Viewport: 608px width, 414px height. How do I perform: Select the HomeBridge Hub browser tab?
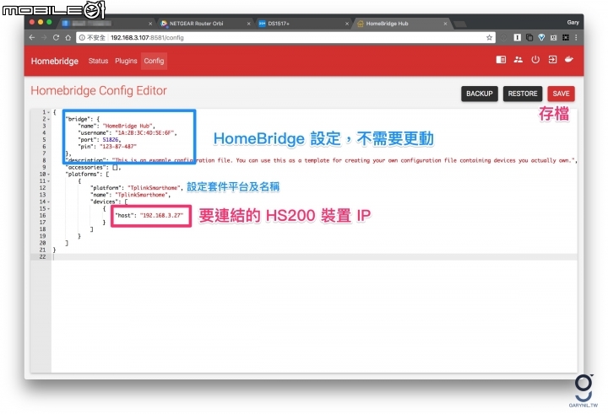point(401,24)
